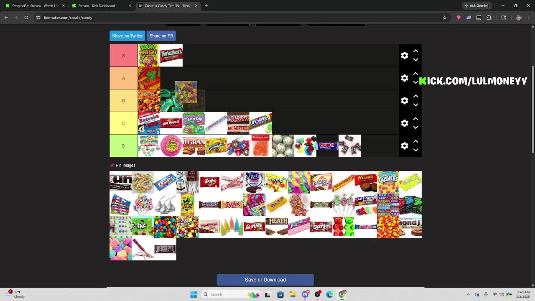Click Share on Twitter button

click(127, 36)
